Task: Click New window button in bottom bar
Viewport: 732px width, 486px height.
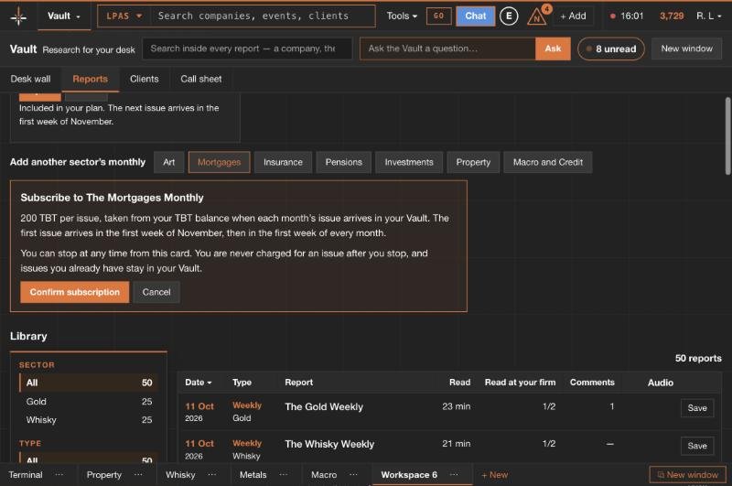Action: point(688,475)
